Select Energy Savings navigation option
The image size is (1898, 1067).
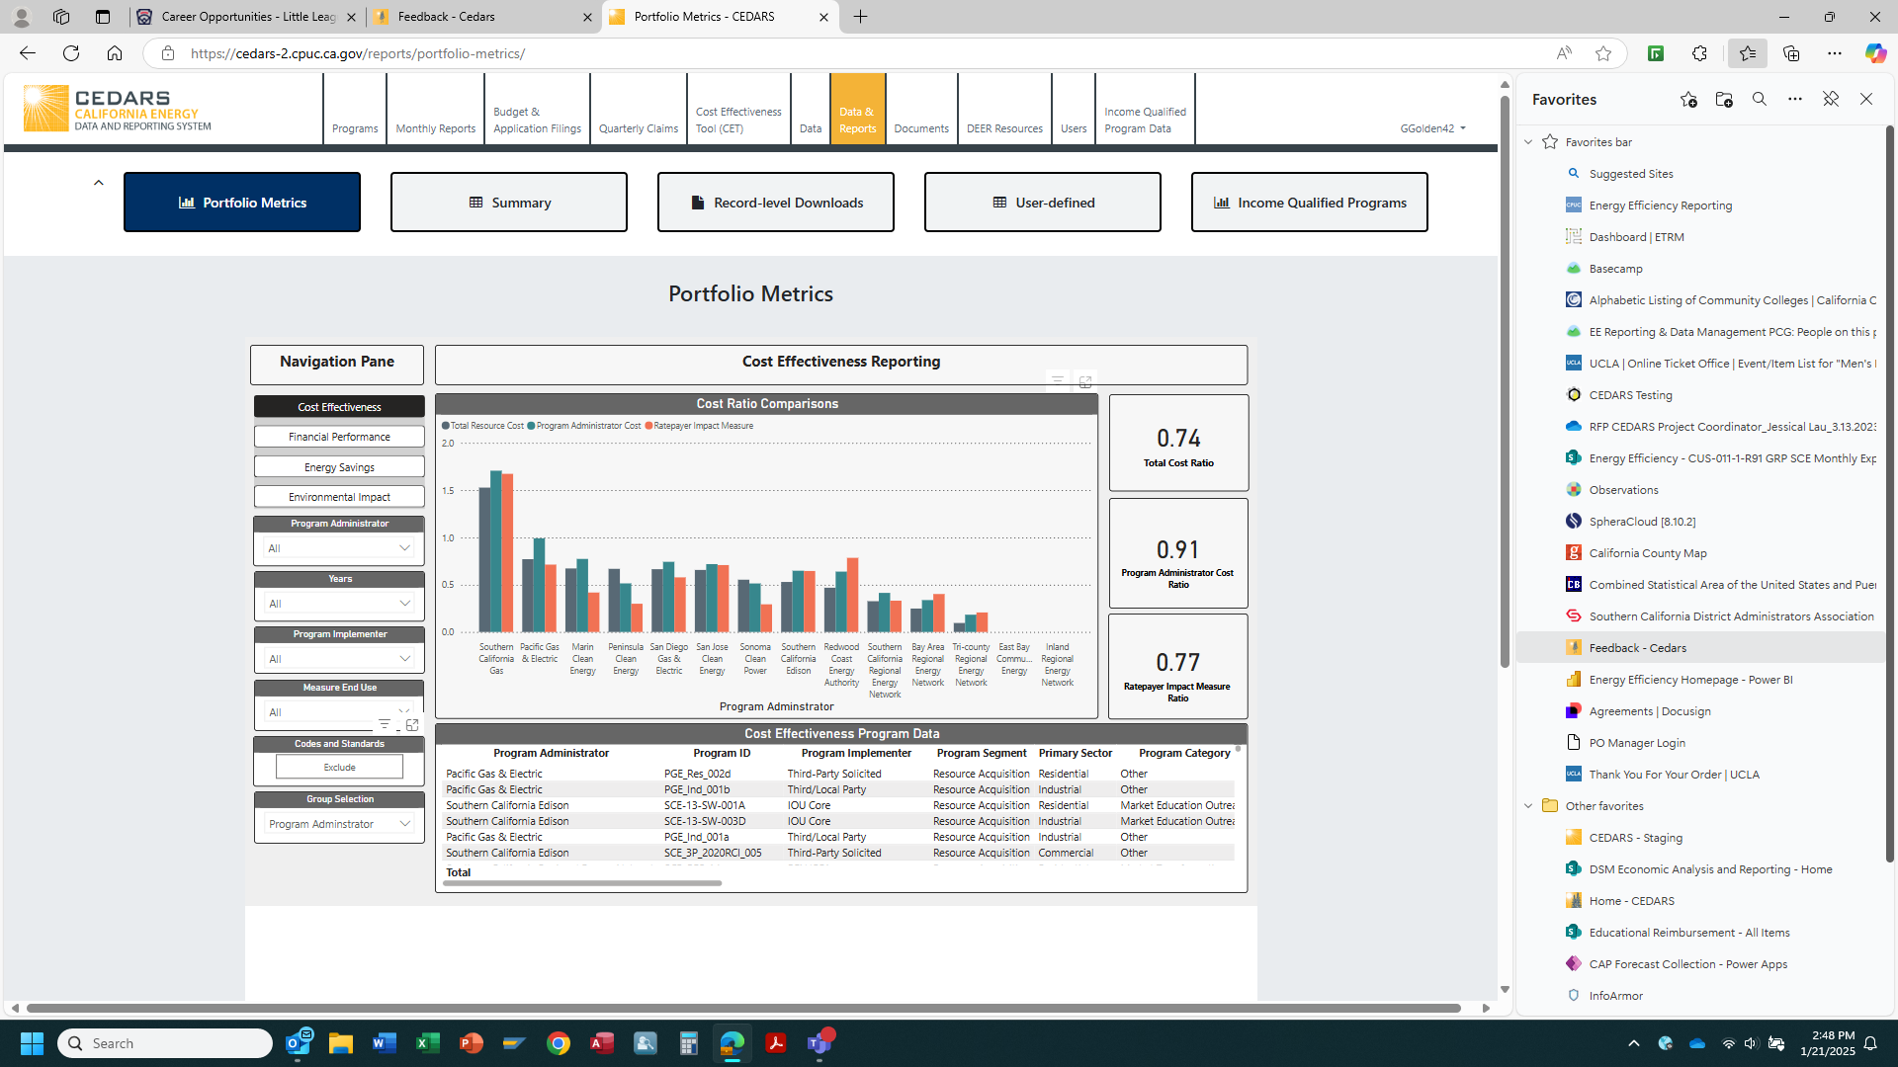pos(339,467)
